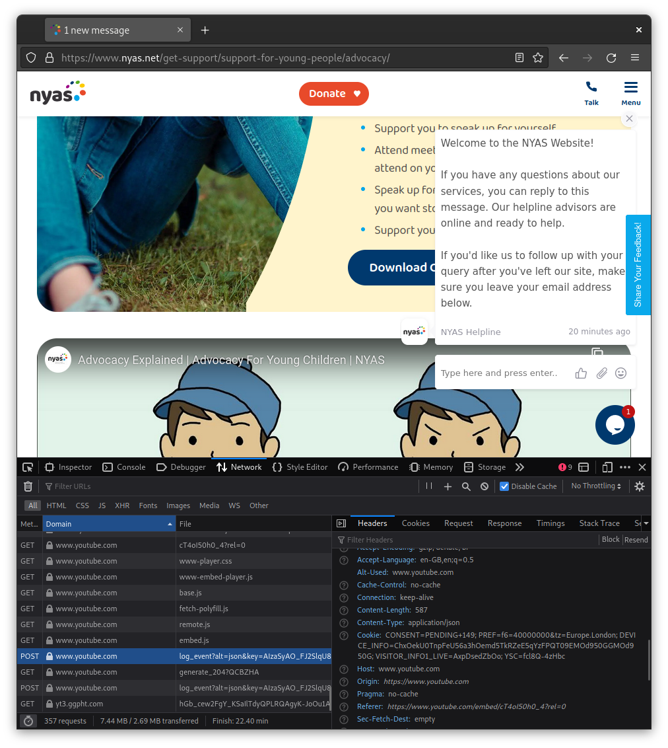Open network settings gear
Viewport: 668px width, 748px height.
pos(640,486)
